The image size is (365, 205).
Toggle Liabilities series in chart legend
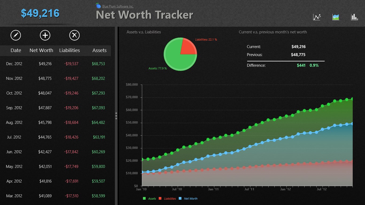pos(168,199)
